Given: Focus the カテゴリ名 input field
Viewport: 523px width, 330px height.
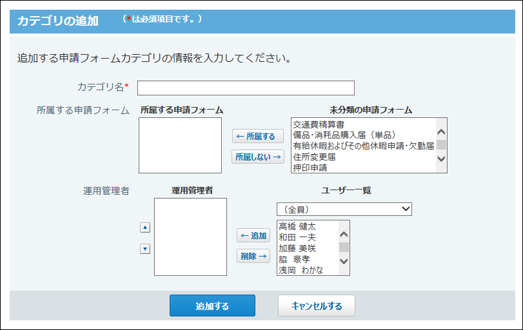Looking at the screenshot, I should pyautogui.click(x=246, y=88).
